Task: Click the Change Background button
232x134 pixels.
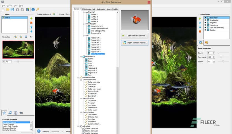Action: pos(46,14)
